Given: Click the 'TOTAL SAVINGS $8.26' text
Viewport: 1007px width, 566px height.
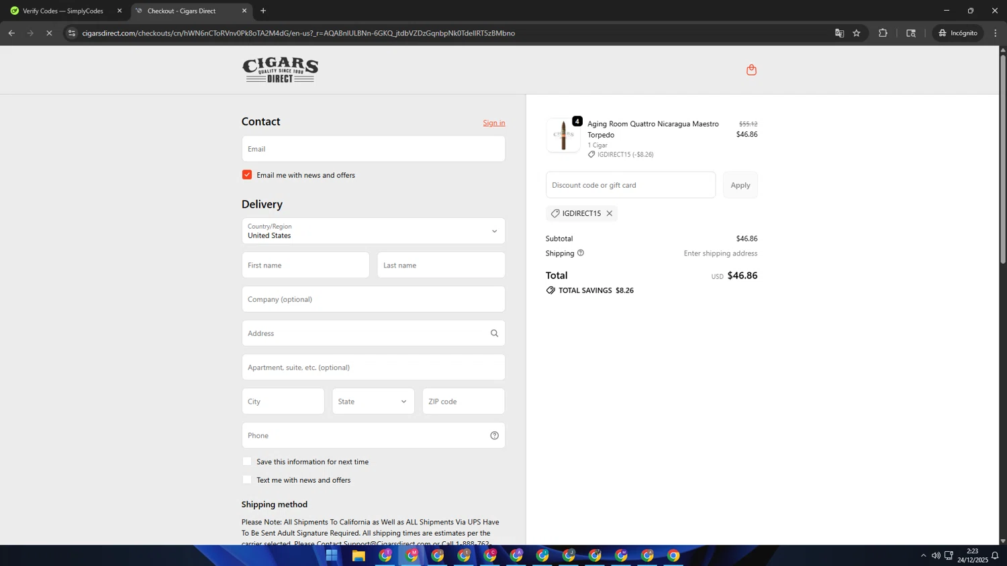Looking at the screenshot, I should tap(596, 290).
